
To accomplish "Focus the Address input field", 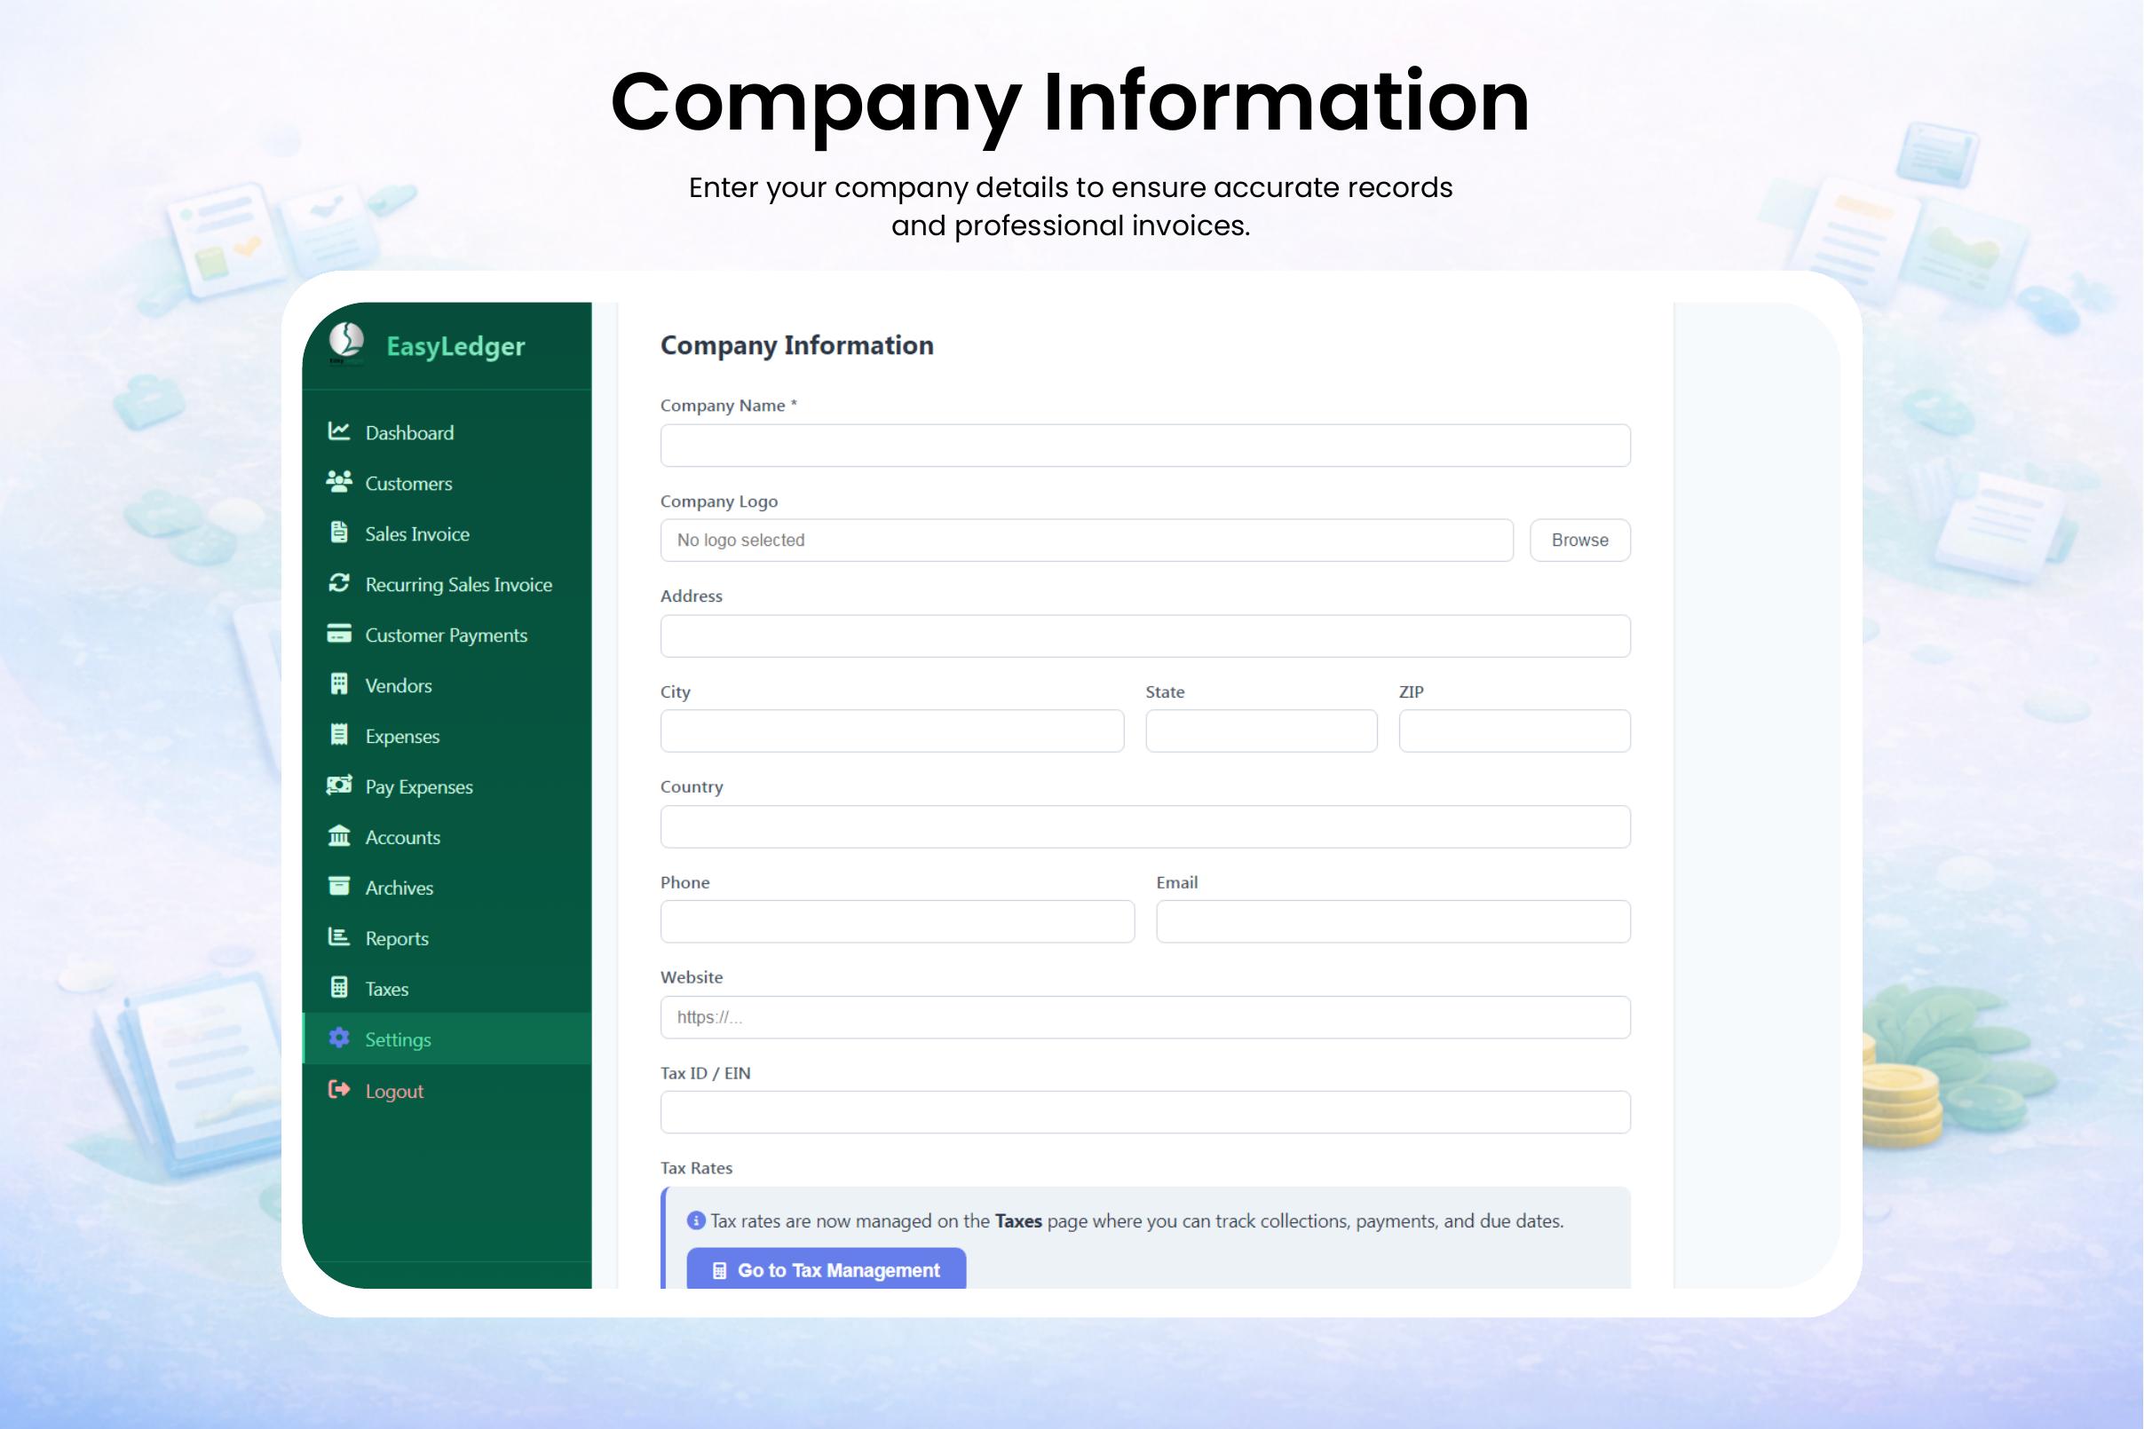I will pos(1145,636).
